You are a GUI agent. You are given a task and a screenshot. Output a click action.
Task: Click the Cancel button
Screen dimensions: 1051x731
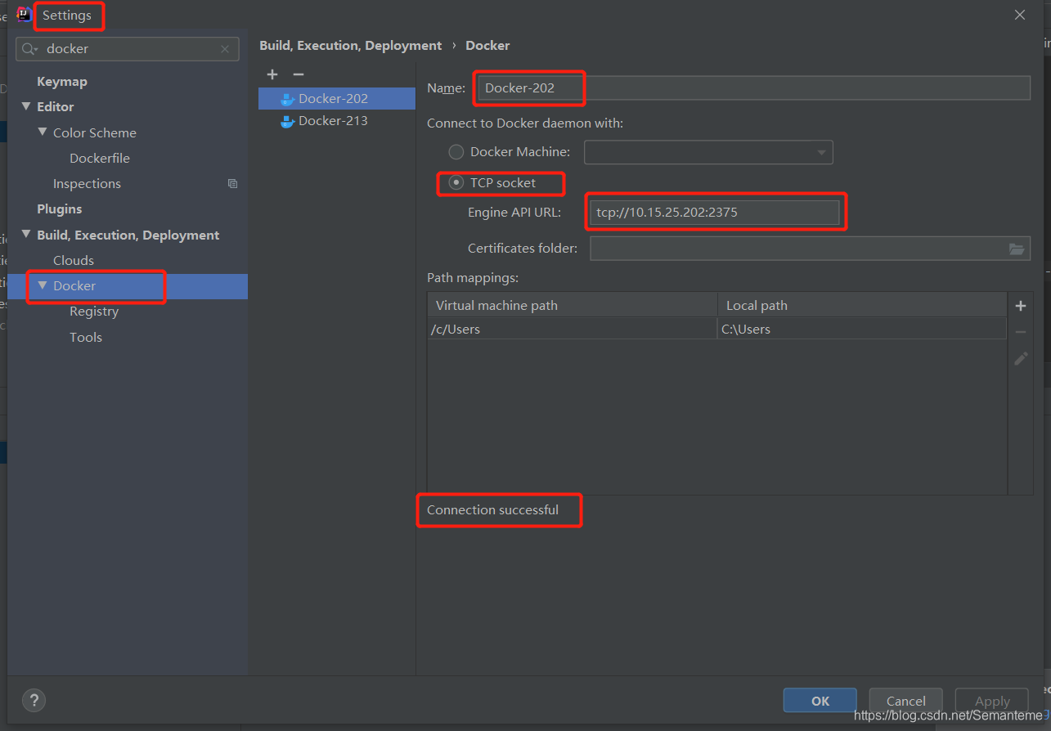tap(906, 701)
